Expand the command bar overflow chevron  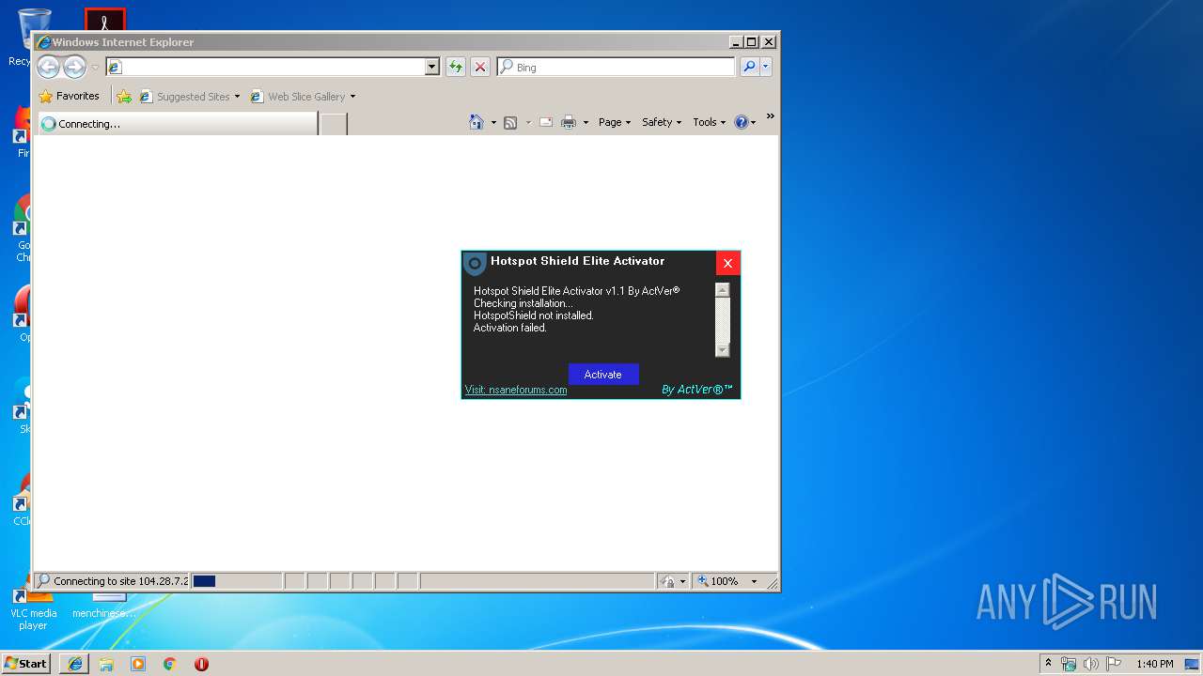(770, 116)
